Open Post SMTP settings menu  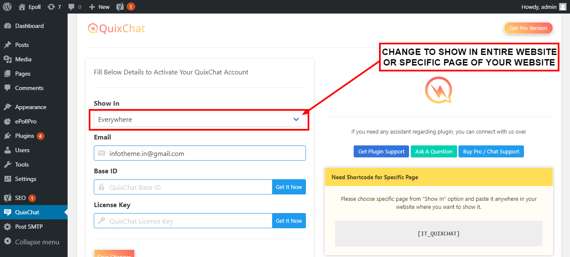(x=29, y=227)
